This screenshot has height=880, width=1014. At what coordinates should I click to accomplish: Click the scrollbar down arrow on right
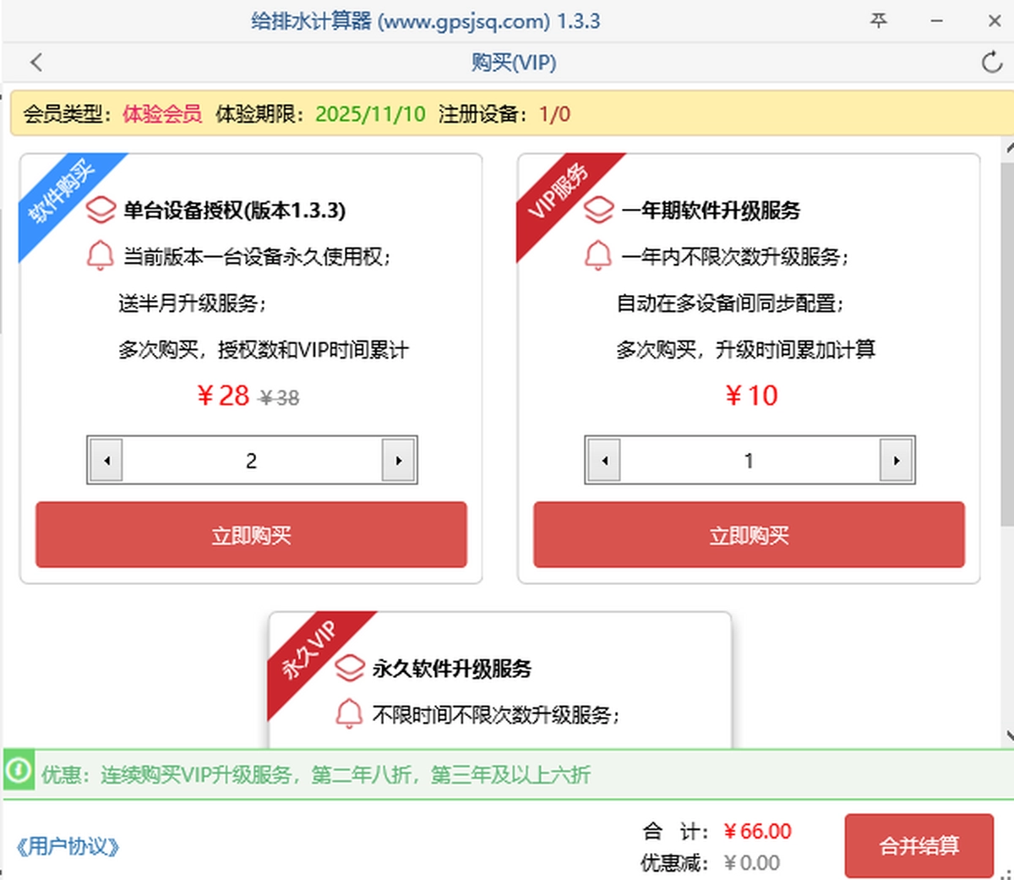point(1008,735)
